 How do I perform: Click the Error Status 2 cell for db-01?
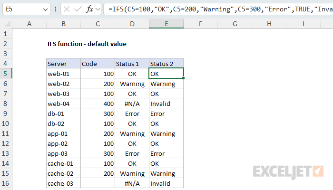click(x=166, y=114)
